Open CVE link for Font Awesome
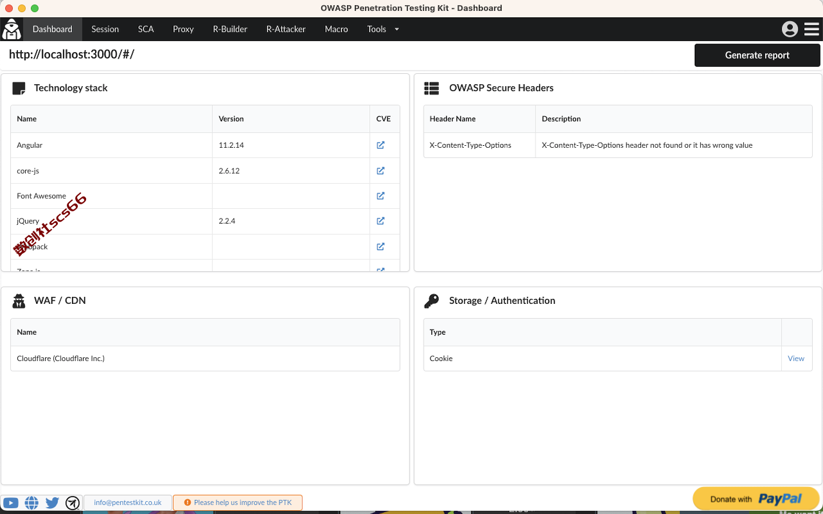The height and width of the screenshot is (514, 823). tap(381, 196)
